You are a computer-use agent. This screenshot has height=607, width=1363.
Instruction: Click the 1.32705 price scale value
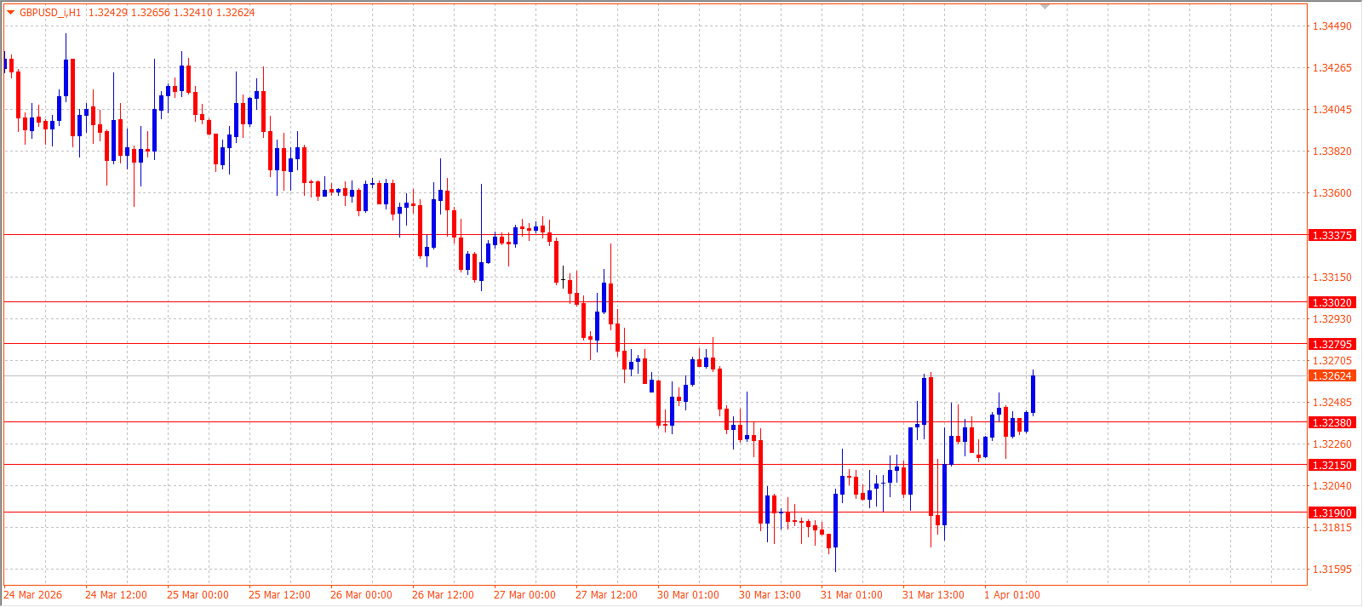[1332, 361]
